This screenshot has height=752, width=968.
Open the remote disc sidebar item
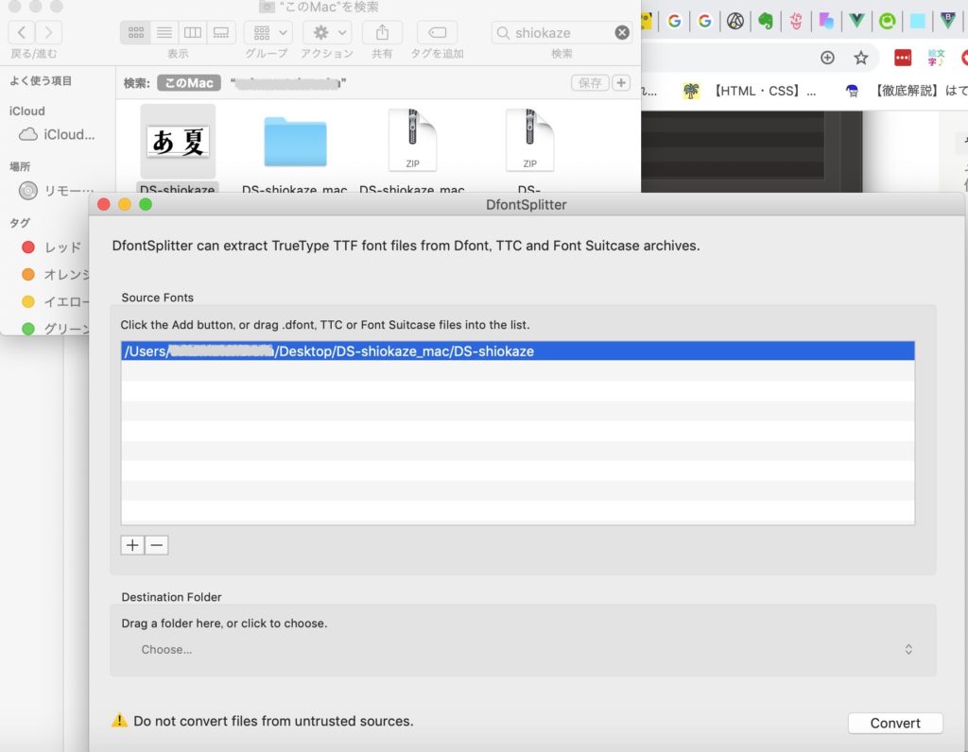(x=57, y=191)
